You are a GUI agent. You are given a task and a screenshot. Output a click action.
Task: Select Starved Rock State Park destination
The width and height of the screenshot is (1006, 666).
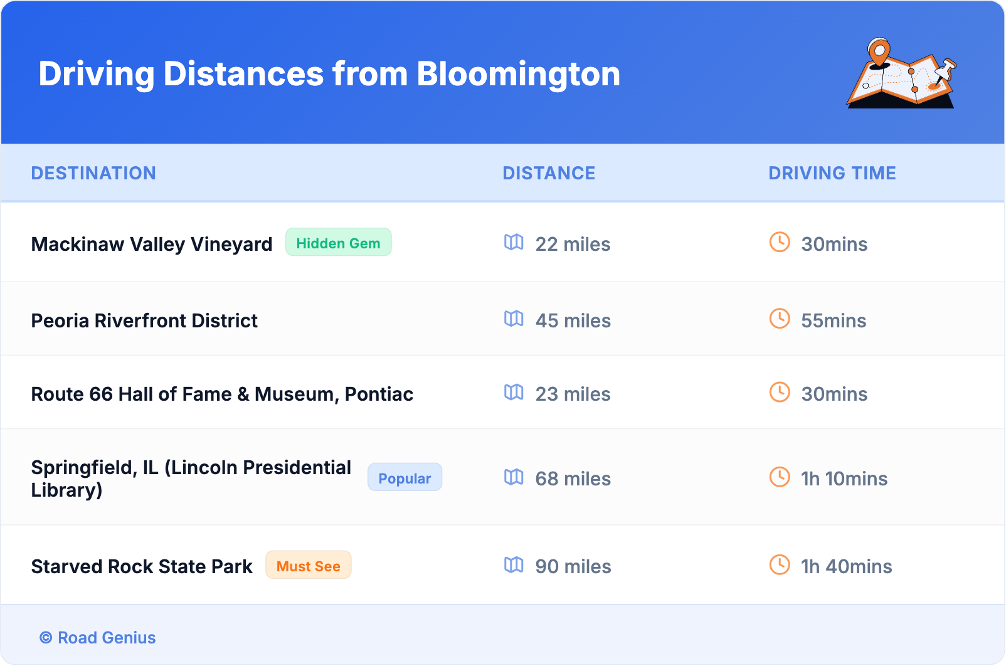[x=142, y=566]
